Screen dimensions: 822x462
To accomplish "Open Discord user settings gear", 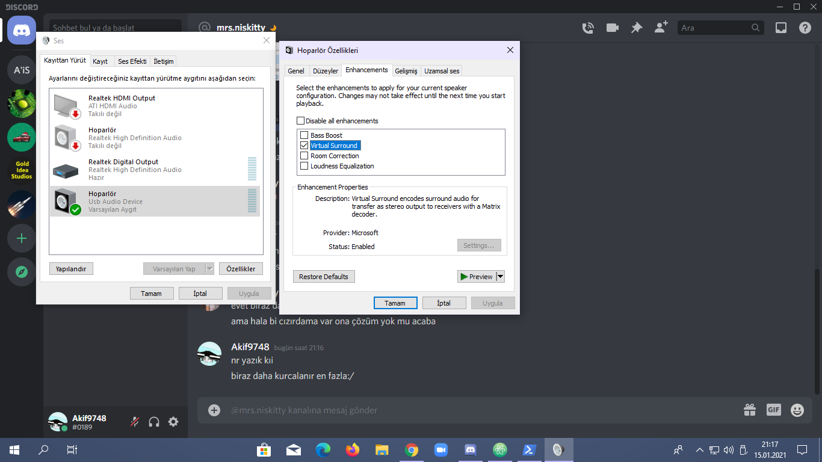I will tap(173, 422).
